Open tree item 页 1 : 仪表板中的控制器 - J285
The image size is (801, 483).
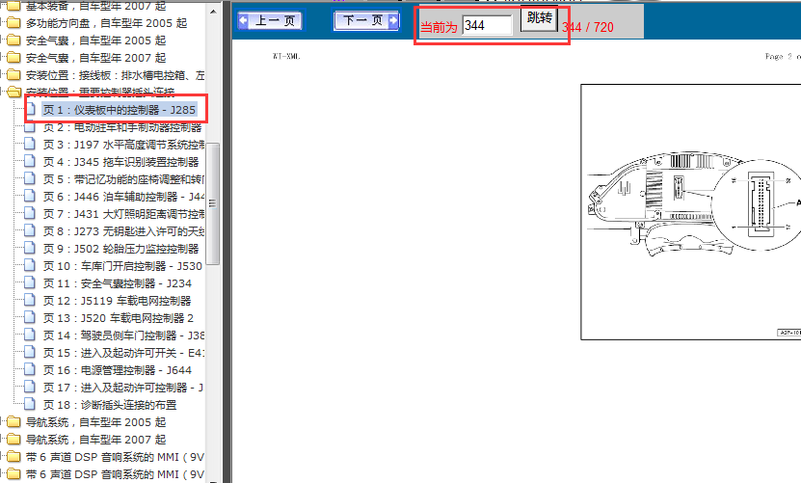pyautogui.click(x=119, y=110)
